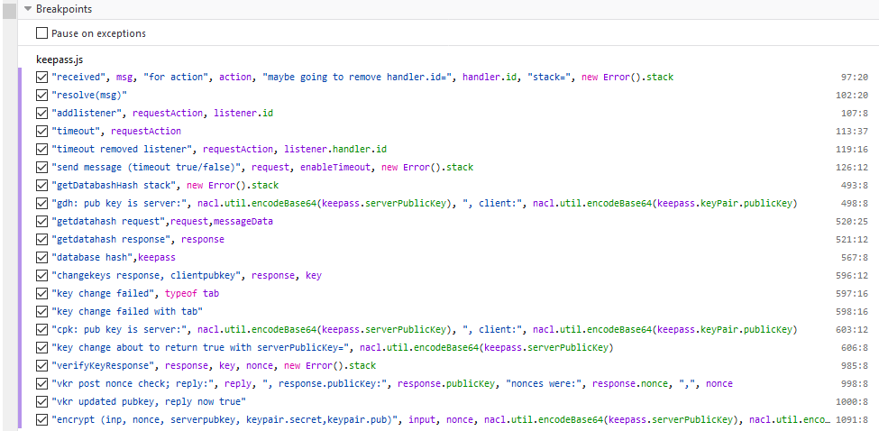Go to "getDatabashHash stack" logpoint text
Screen dimensions: 879x431
pos(165,185)
